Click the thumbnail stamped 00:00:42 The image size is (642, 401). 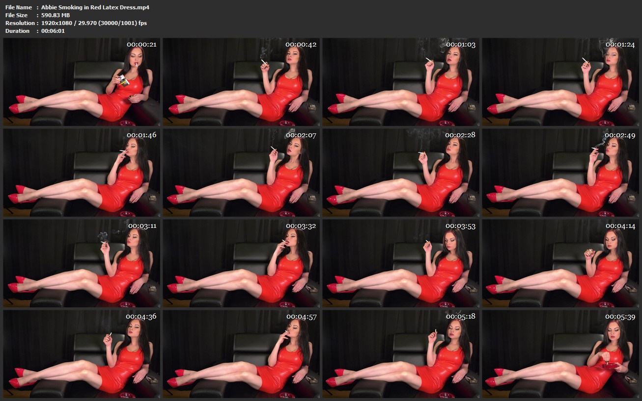point(241,82)
